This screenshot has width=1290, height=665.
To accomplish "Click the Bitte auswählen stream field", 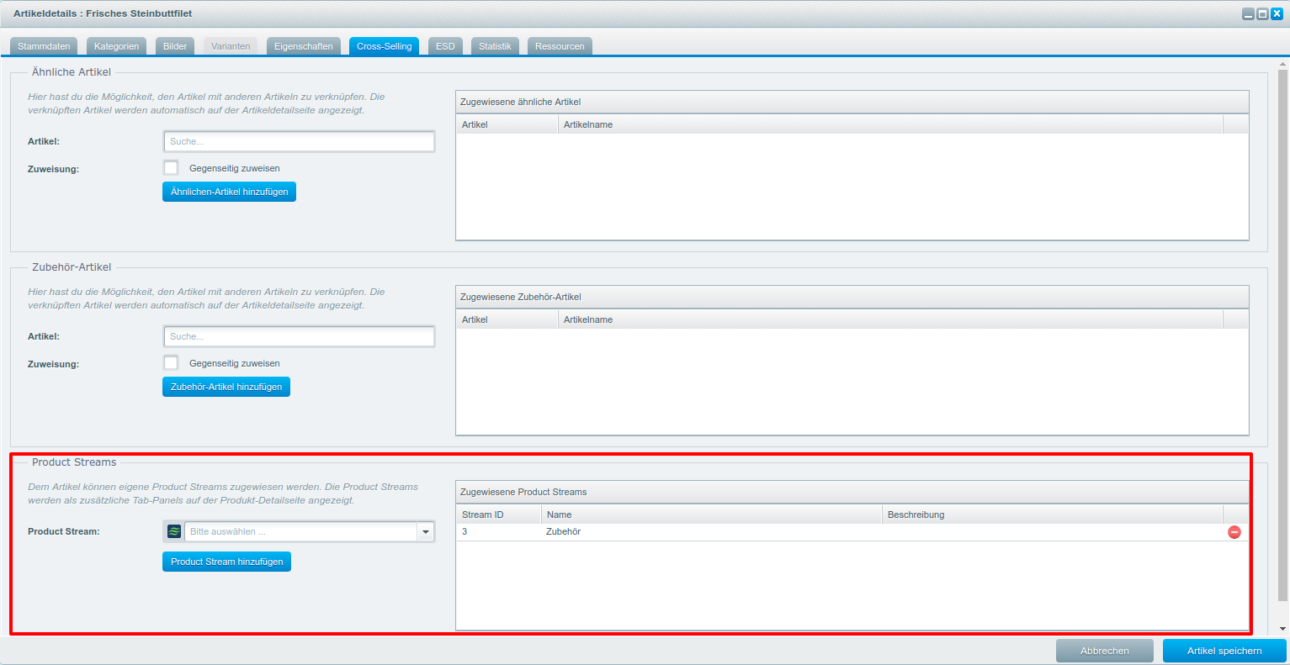I will click(x=300, y=531).
